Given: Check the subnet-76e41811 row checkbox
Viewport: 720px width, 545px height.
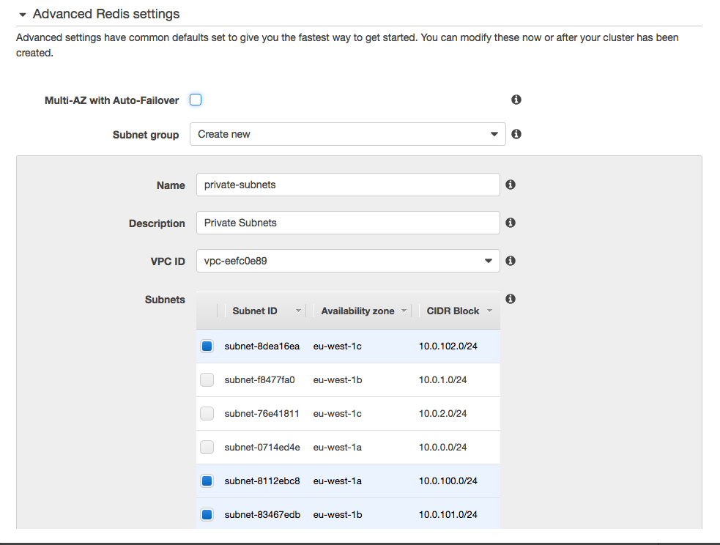Looking at the screenshot, I should click(207, 413).
